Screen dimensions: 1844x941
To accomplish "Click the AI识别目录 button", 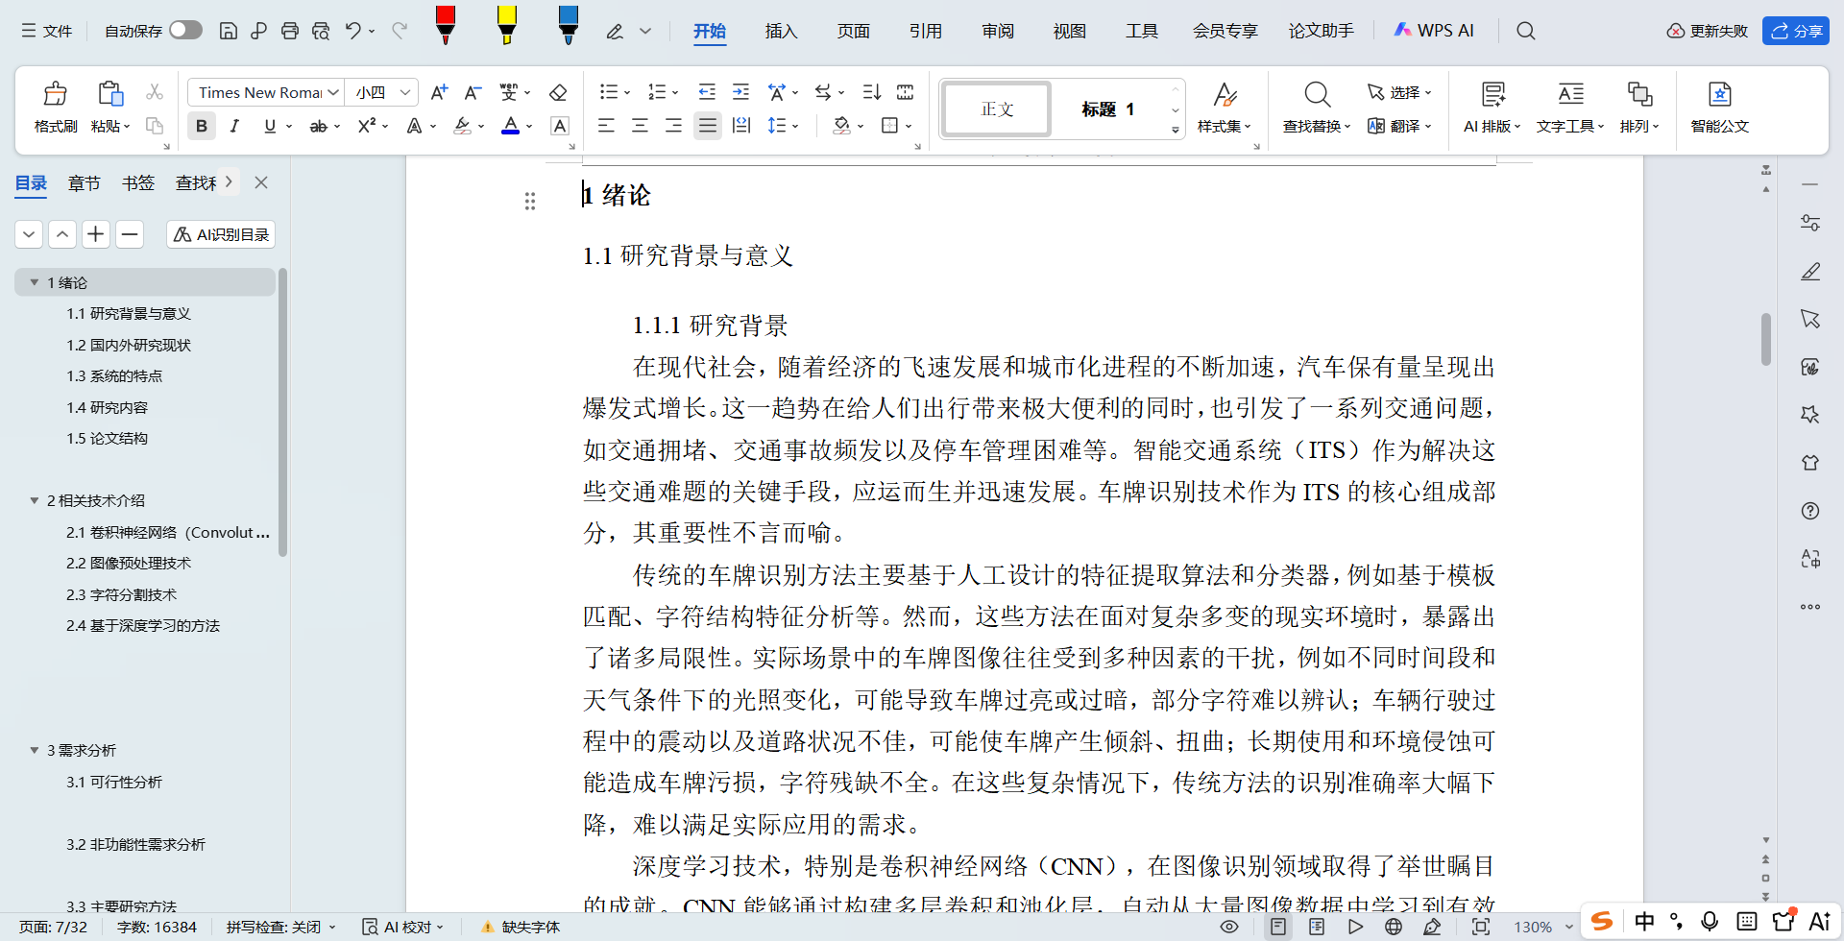I will pos(221,234).
